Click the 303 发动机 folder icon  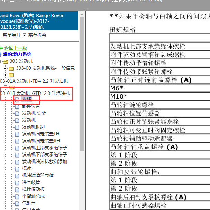click(6, 62)
